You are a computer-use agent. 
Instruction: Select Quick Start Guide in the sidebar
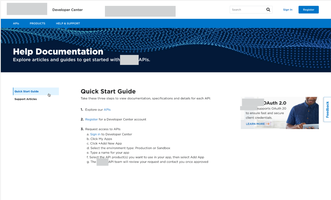point(36,91)
